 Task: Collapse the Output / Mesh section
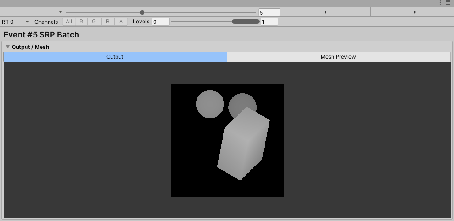(8, 47)
